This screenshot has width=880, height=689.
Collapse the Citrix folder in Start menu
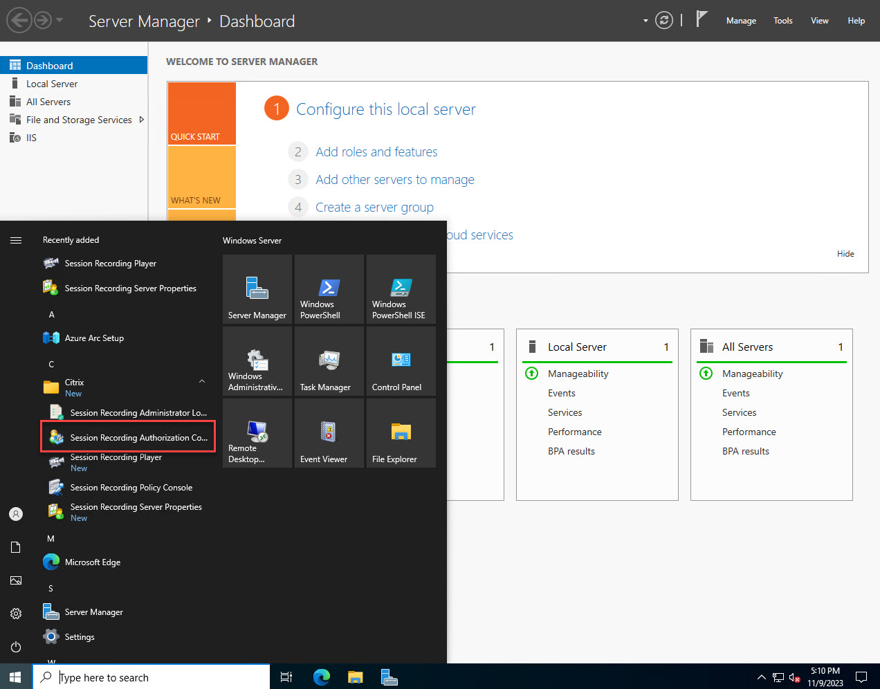tap(201, 380)
